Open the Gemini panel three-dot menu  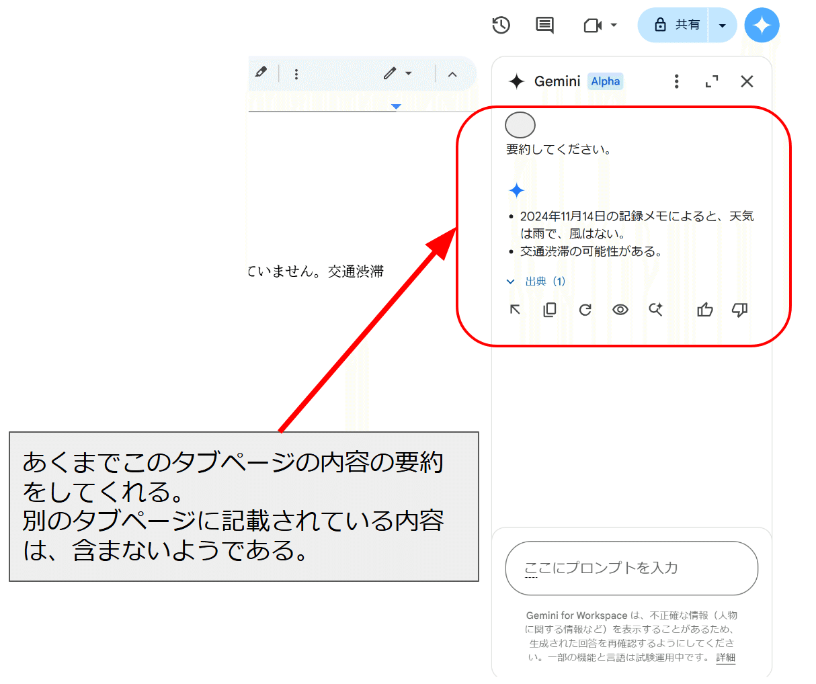click(x=676, y=81)
